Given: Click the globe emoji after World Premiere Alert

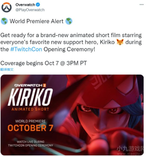Looking at the screenshot, I should 69,21.
